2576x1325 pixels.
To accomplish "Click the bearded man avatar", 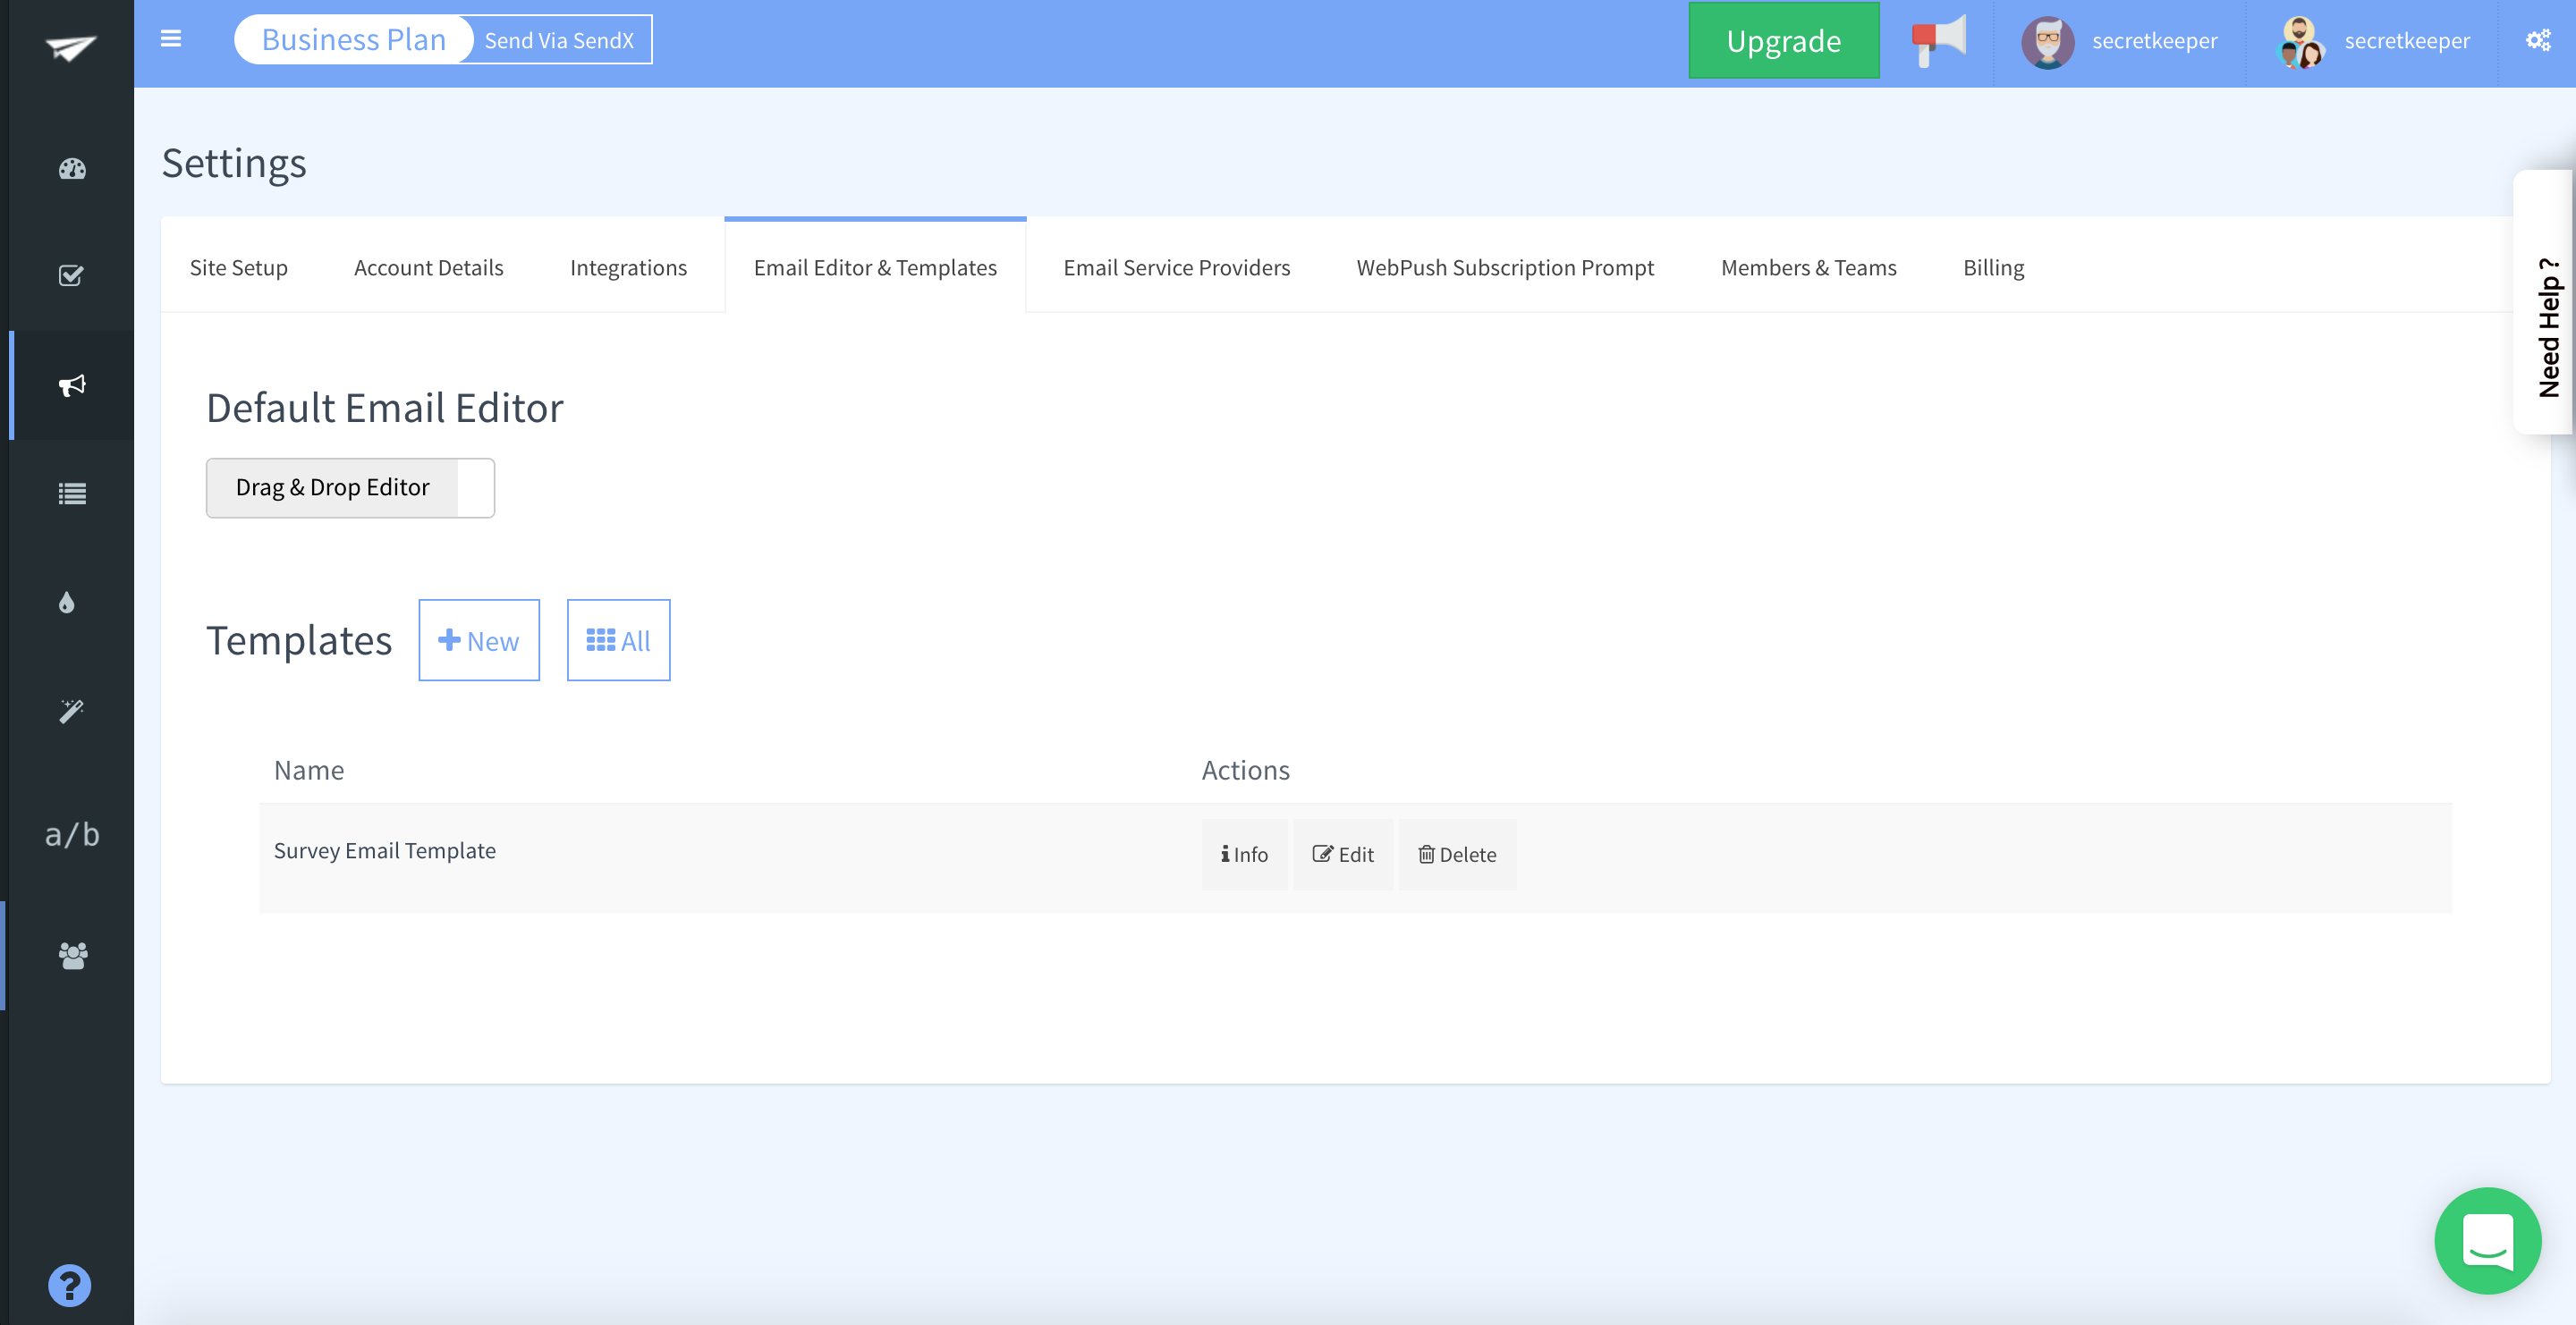I will click(x=2047, y=42).
